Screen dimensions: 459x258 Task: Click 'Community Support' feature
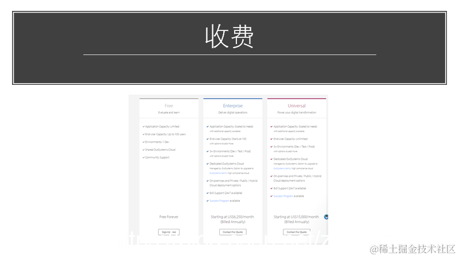coord(157,157)
